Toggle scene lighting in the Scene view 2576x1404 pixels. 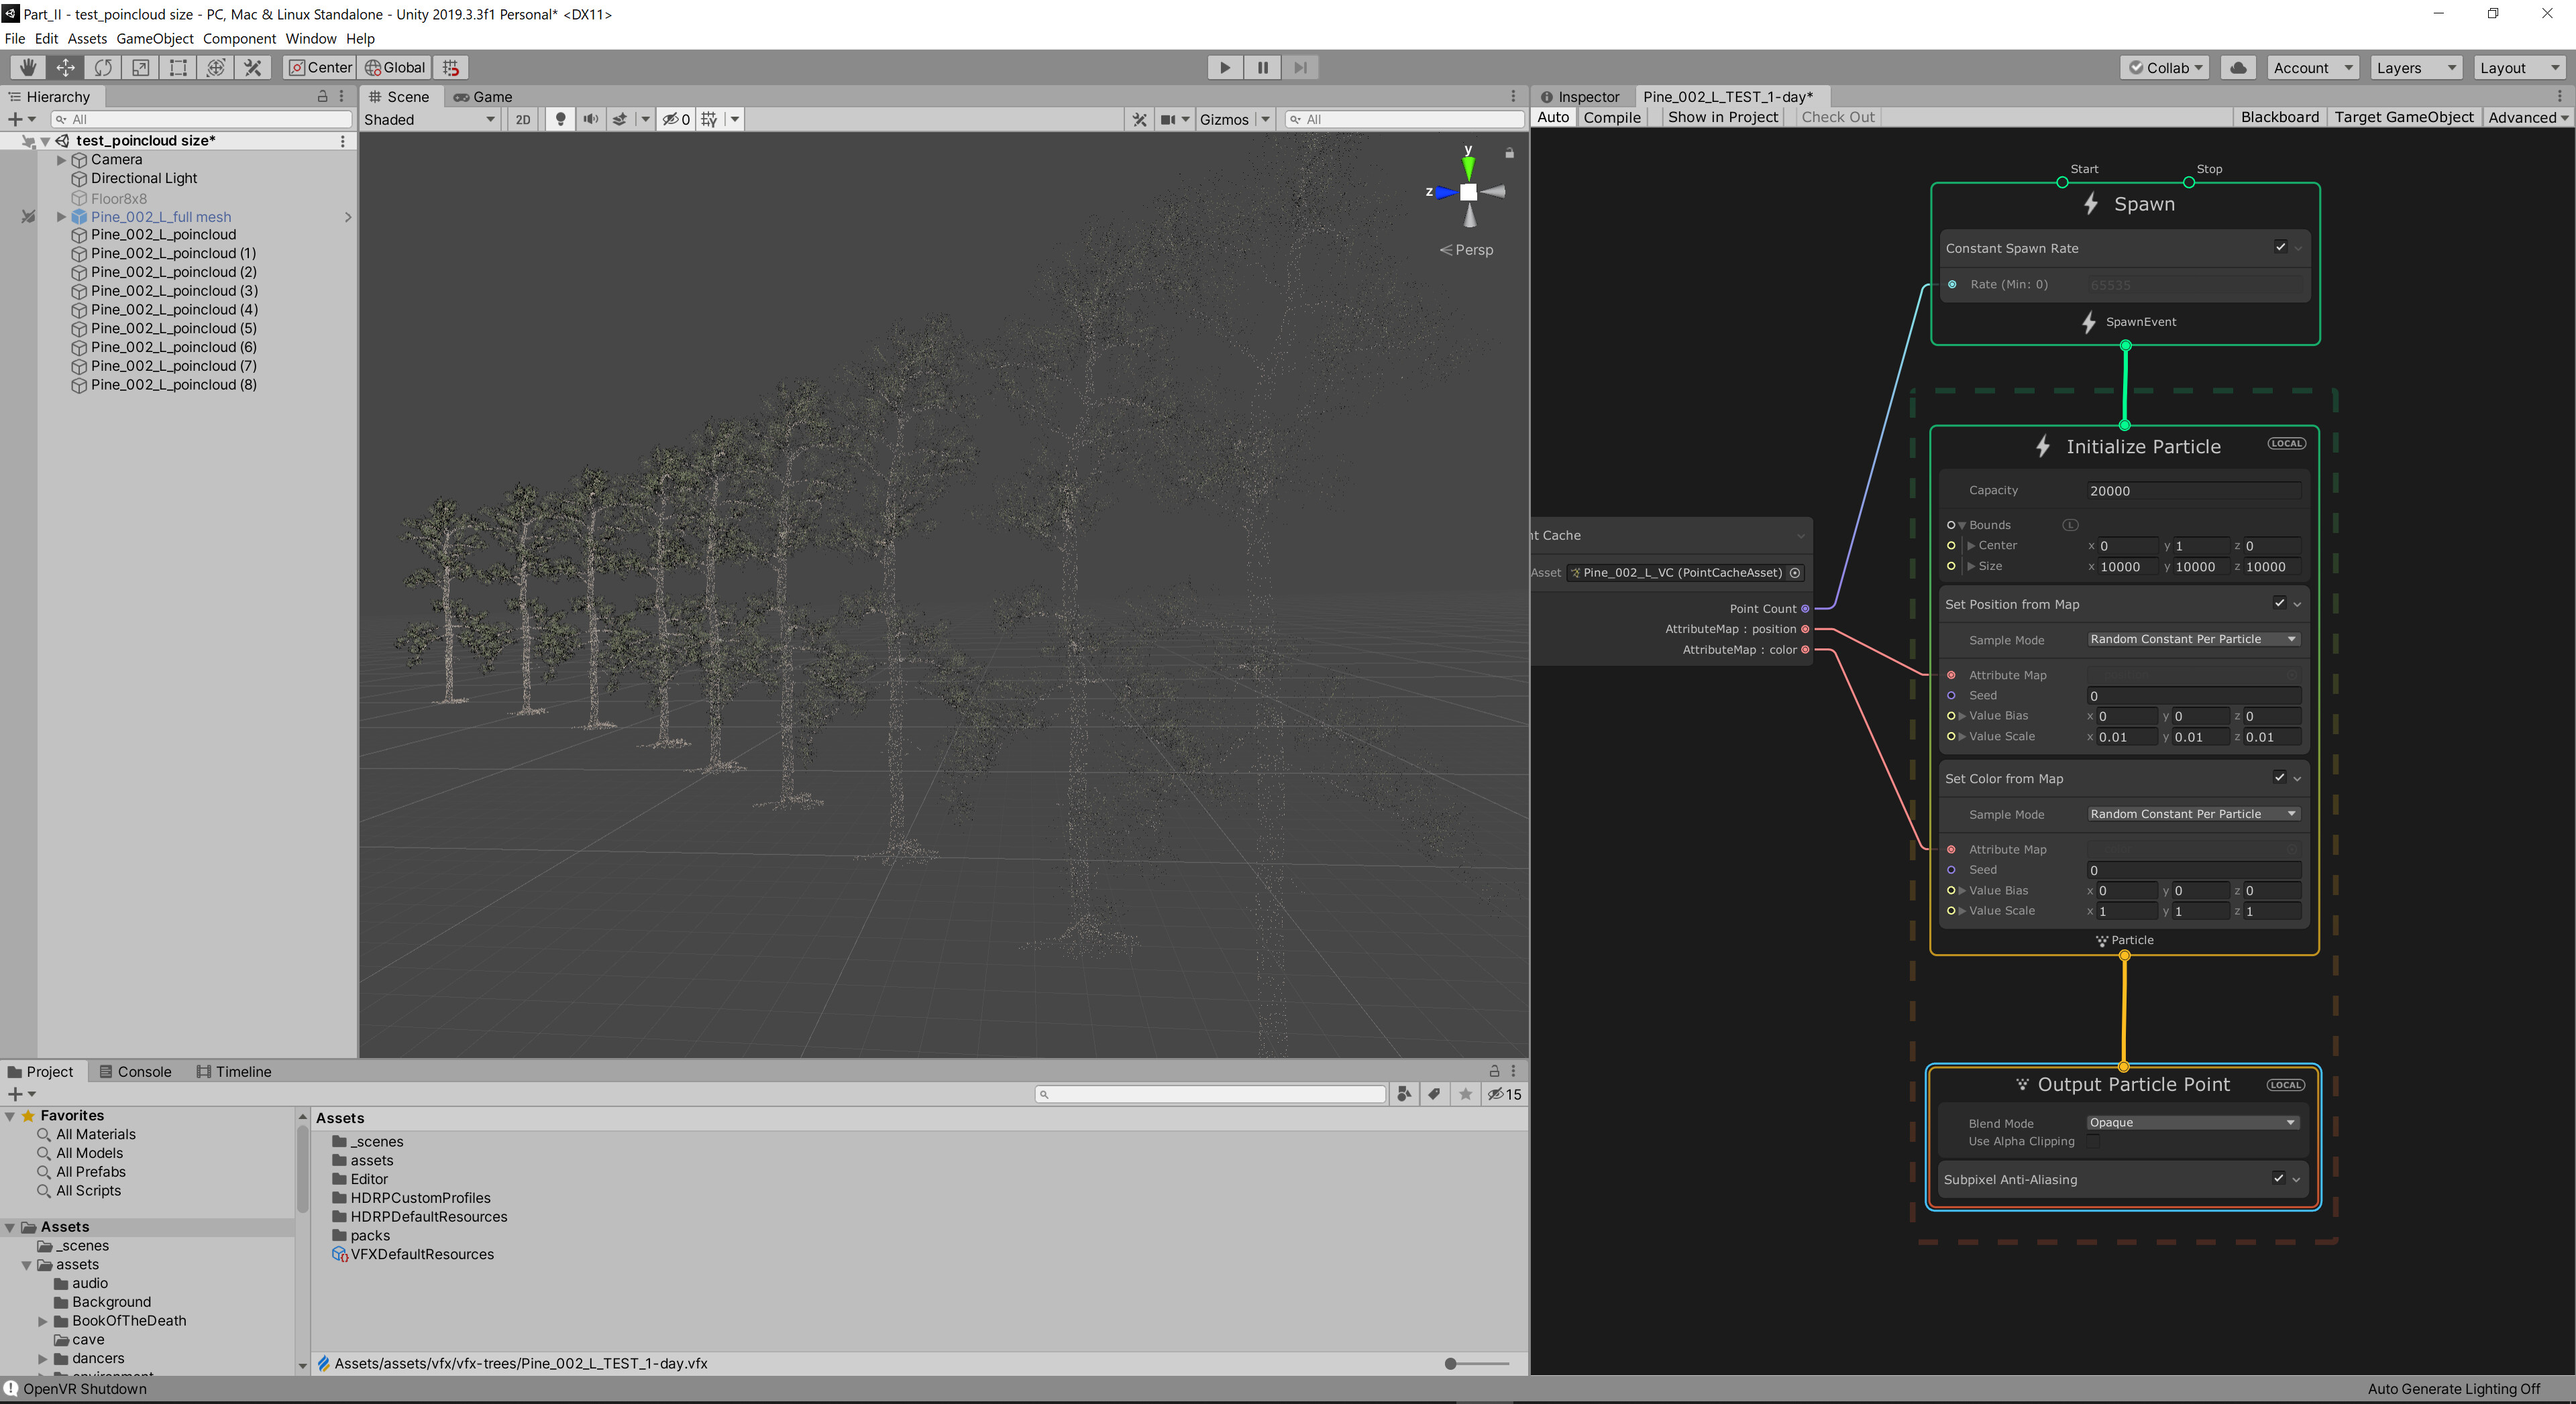(x=560, y=119)
